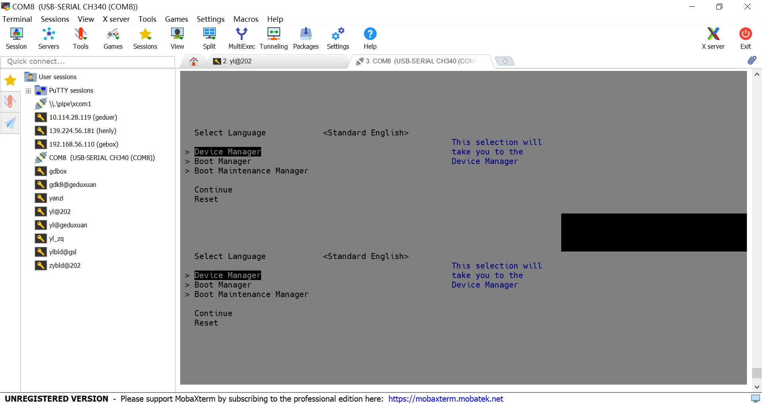The width and height of the screenshot is (762, 404).
Task: Open the Tools toolbar icon
Action: (81, 38)
